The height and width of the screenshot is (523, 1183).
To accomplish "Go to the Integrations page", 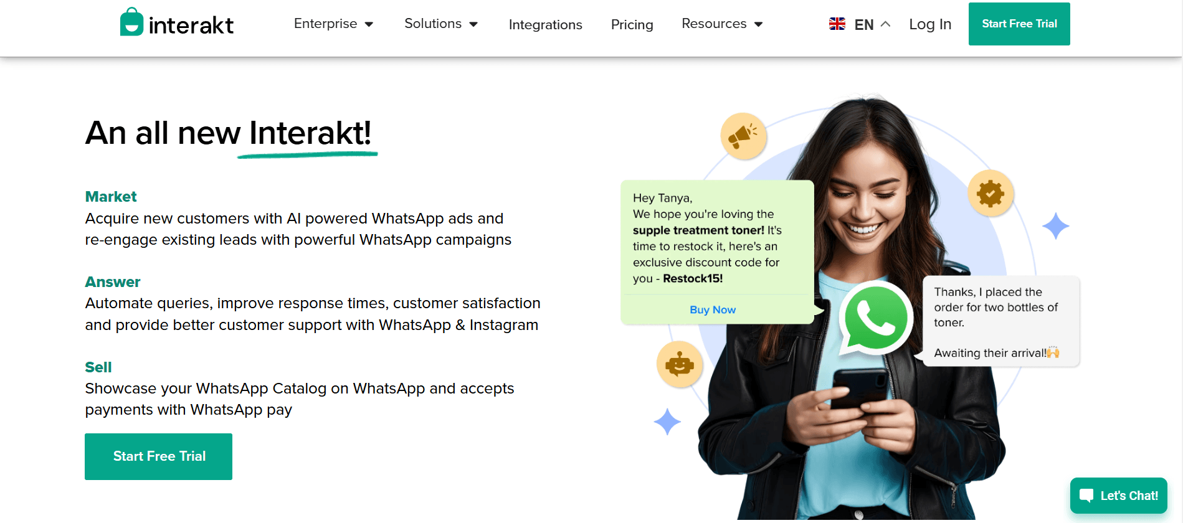I will tap(545, 24).
